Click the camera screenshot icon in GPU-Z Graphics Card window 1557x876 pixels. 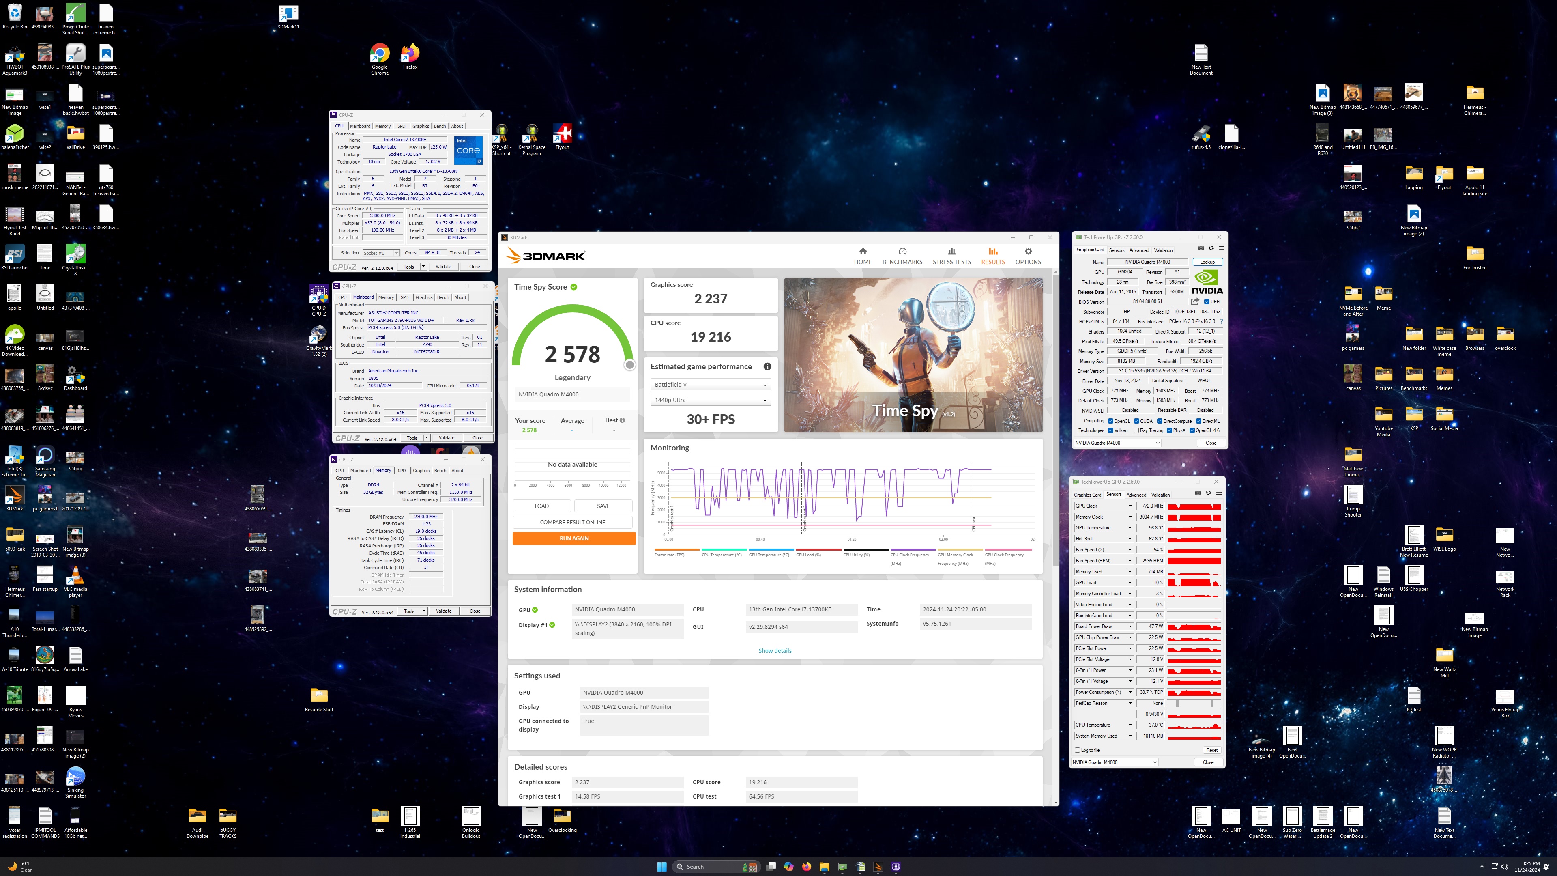(x=1201, y=248)
